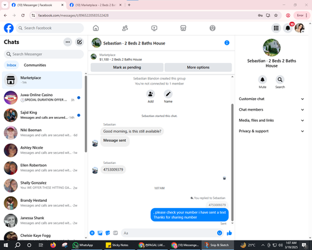This screenshot has width=312, height=250.
Task: Choose a GIF icon
Action: pyautogui.click(x=115, y=233)
